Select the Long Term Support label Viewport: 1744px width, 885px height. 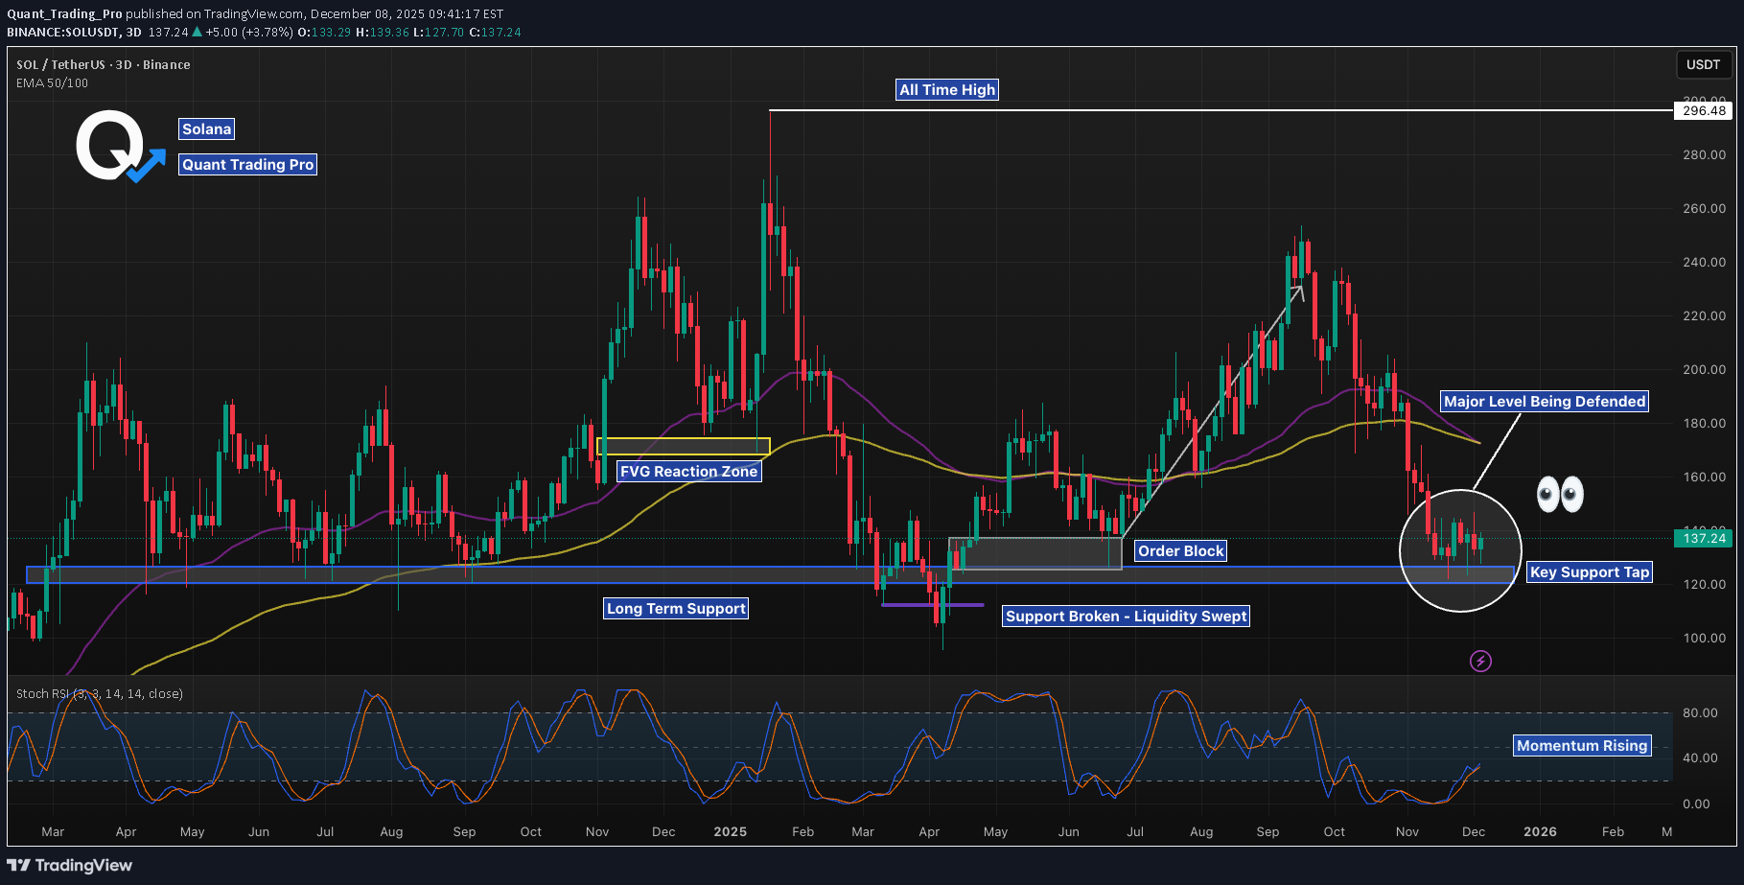click(675, 608)
